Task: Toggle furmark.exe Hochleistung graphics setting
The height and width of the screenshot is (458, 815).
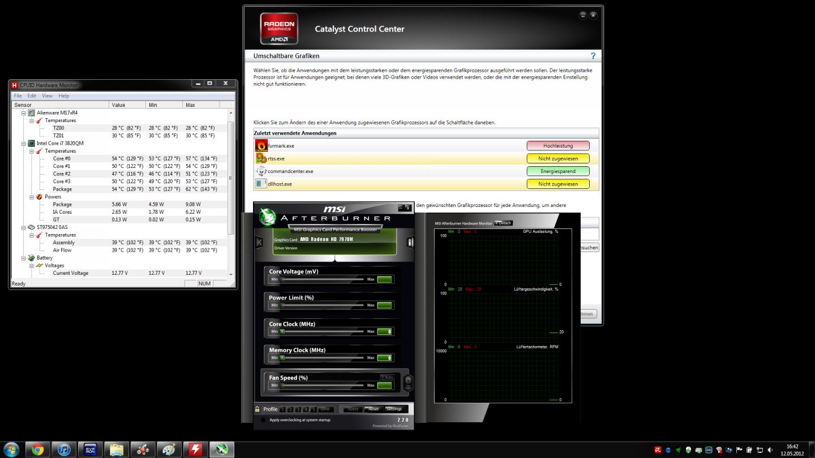Action: pyautogui.click(x=557, y=146)
